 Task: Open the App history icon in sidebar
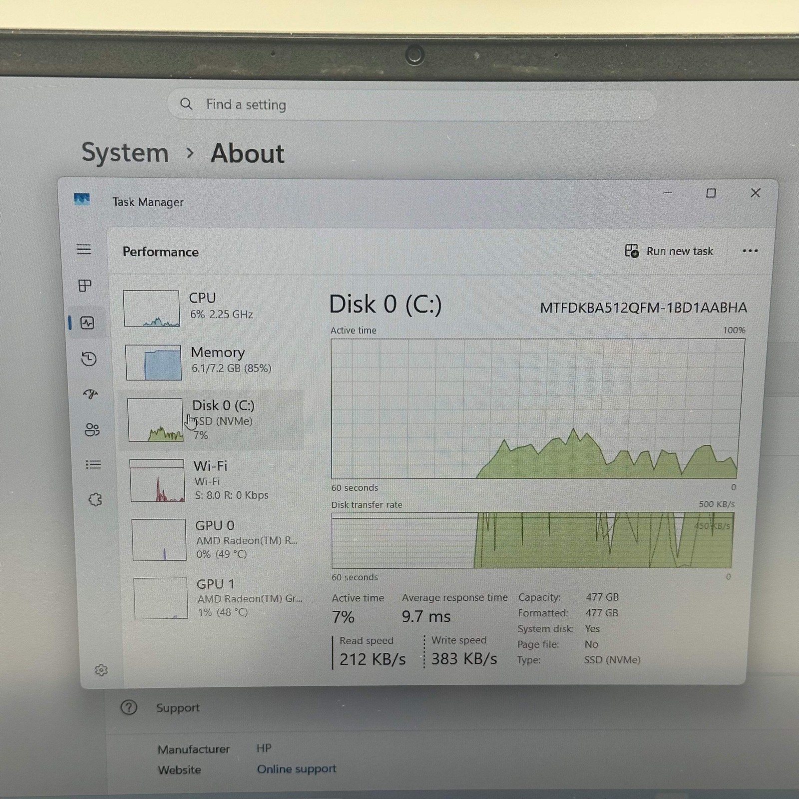click(89, 359)
